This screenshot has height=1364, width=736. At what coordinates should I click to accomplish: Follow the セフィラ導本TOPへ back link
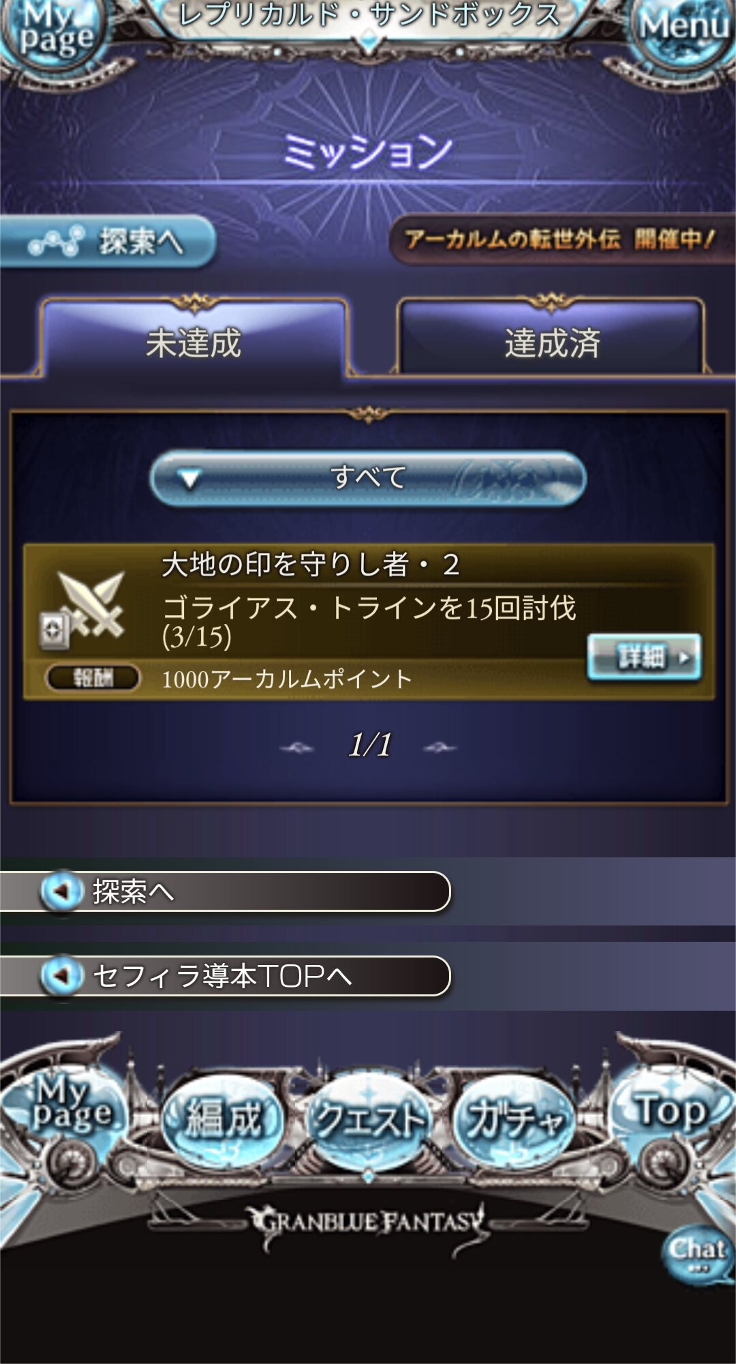[225, 976]
